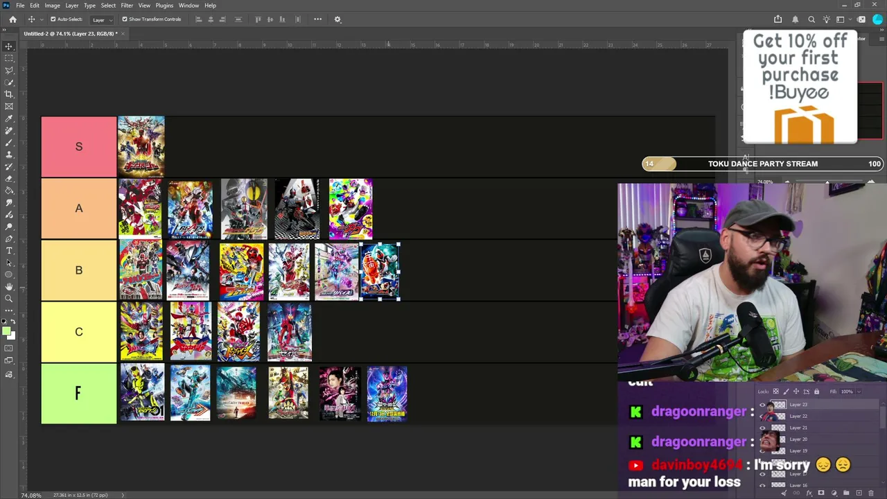Open the options bar settings gear
This screenshot has width=887, height=499.
point(337,19)
